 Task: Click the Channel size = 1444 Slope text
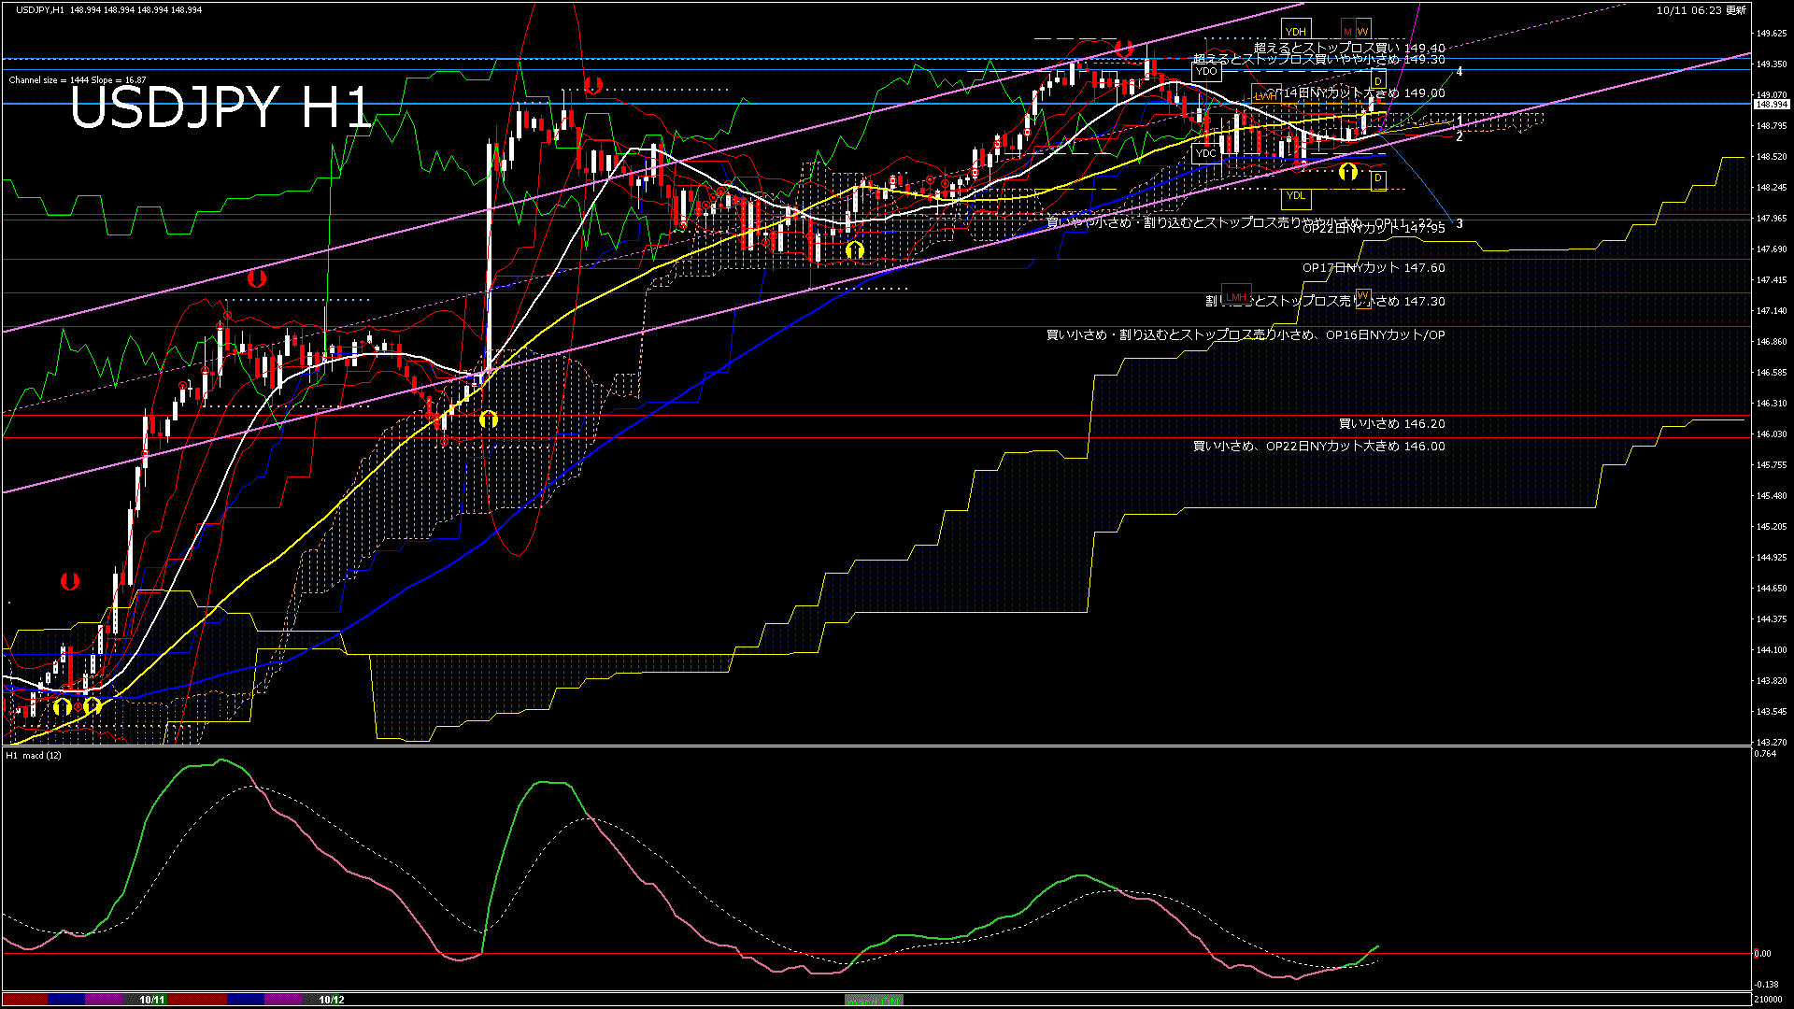(x=78, y=80)
